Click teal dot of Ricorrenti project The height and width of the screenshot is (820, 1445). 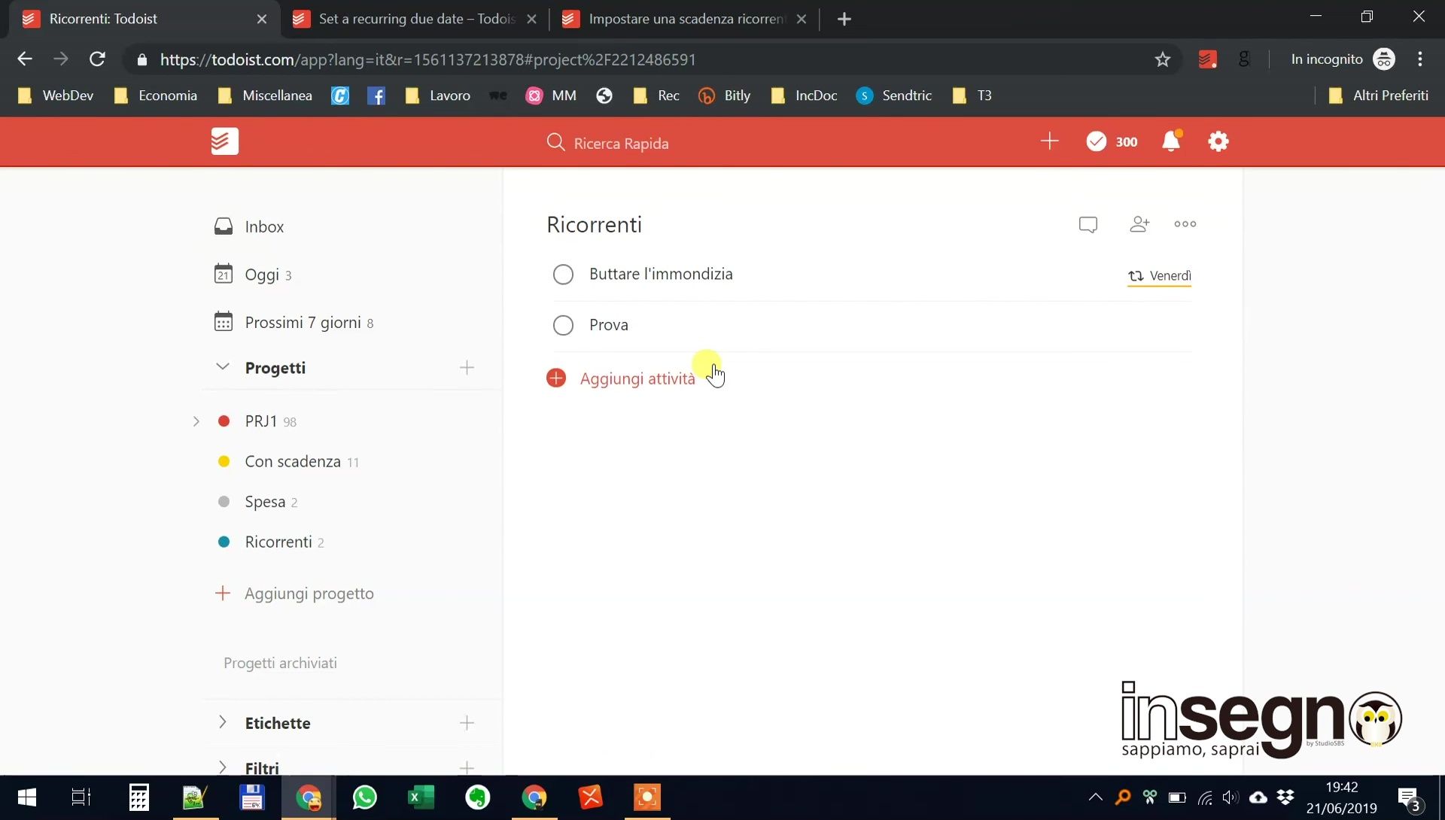(x=224, y=542)
